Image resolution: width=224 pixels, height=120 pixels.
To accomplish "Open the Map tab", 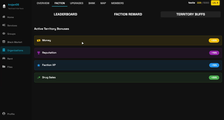I will pos(103,3).
